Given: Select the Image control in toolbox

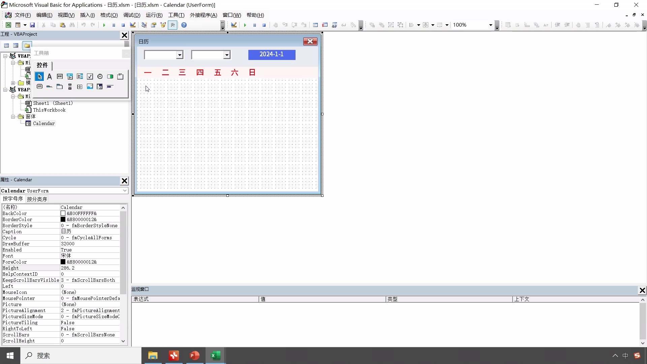Looking at the screenshot, I should coord(90,87).
